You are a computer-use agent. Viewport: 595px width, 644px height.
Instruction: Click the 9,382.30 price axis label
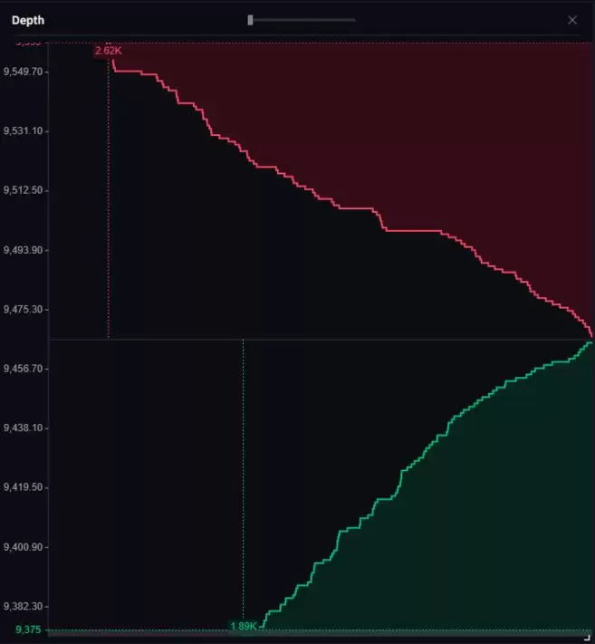point(23,607)
